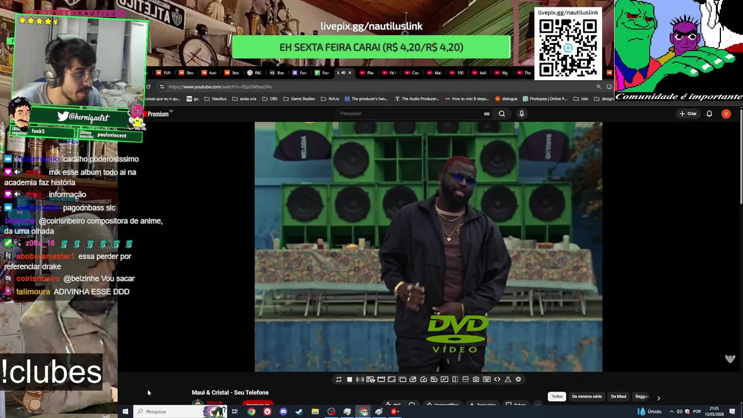743x418 pixels.
Task: Open the taskbar weather Úmido widget
Action: point(650,412)
